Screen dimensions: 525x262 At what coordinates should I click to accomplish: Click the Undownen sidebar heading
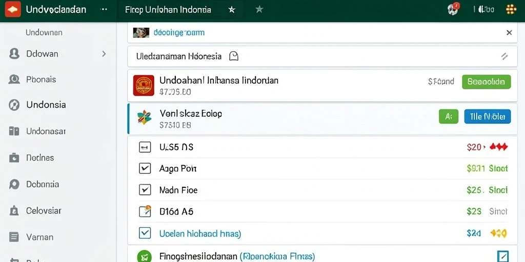44,32
